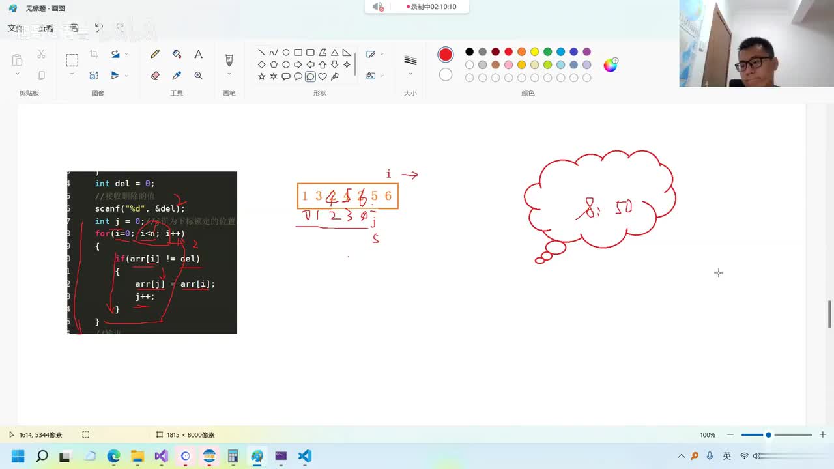Viewport: 834px width, 469px height.
Task: Select the Pencil tool
Action: click(x=155, y=55)
